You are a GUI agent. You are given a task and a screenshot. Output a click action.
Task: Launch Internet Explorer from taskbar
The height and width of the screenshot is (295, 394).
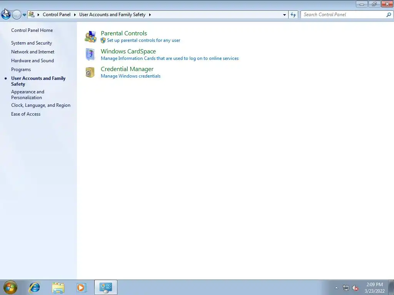pos(34,287)
